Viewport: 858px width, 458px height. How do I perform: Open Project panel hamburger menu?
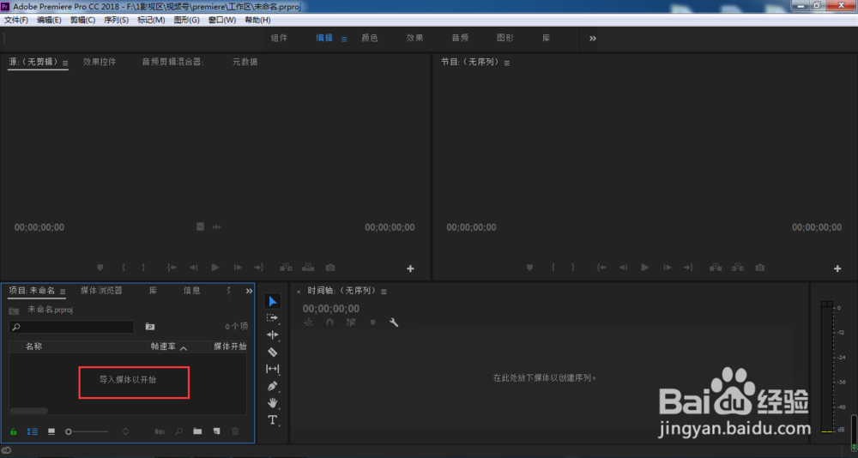tap(63, 292)
